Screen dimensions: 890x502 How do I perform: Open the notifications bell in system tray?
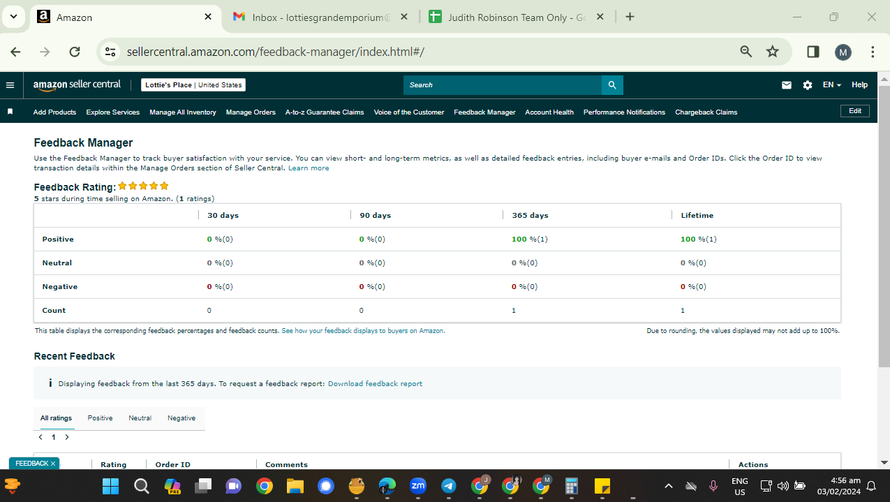click(871, 486)
